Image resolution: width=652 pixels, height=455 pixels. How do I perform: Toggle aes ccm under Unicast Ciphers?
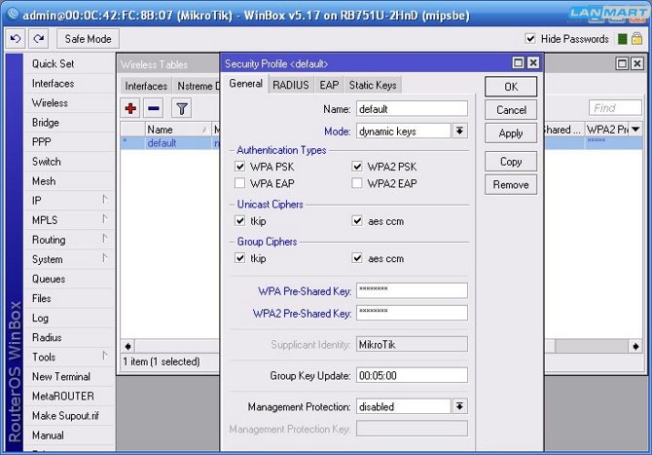coord(357,220)
